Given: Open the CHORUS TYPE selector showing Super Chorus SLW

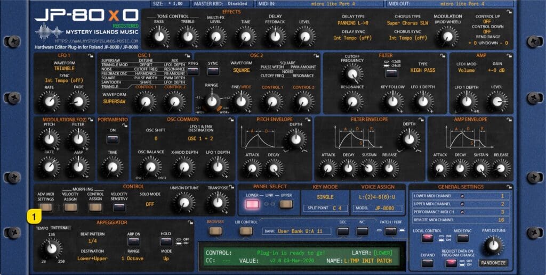Looking at the screenshot, I should click(407, 23).
